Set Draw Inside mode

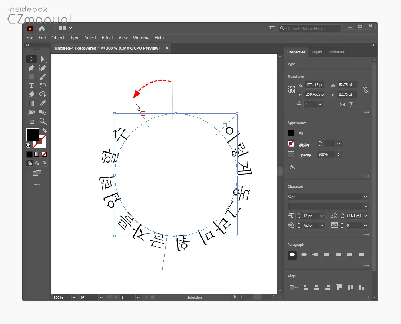click(x=44, y=163)
